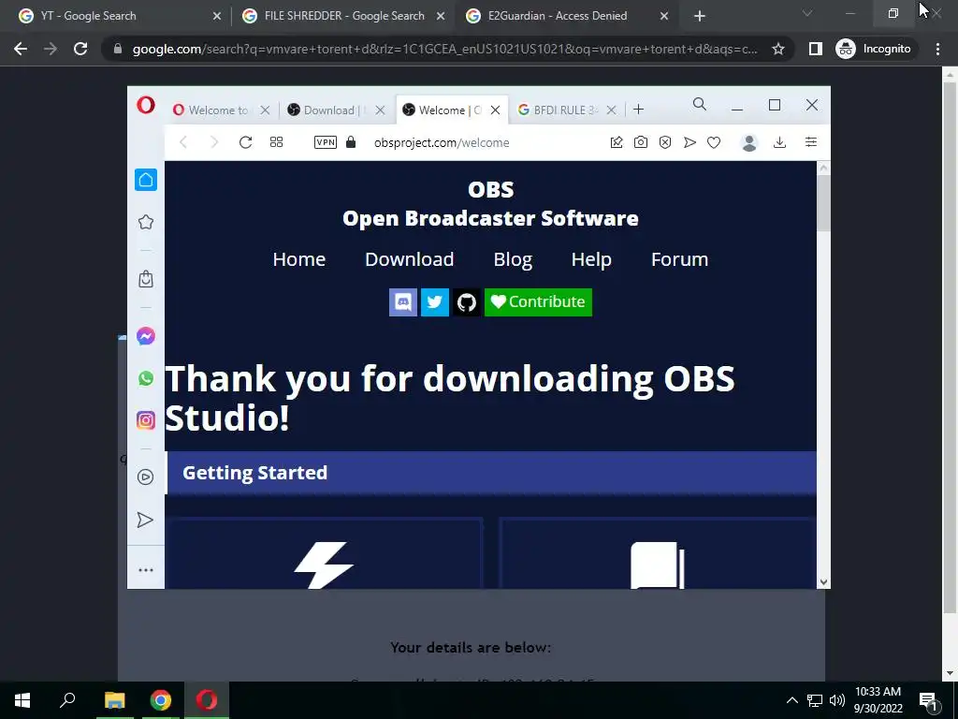Click the green Contribute button
Viewport: 958px width, 719px height.
[x=538, y=302]
